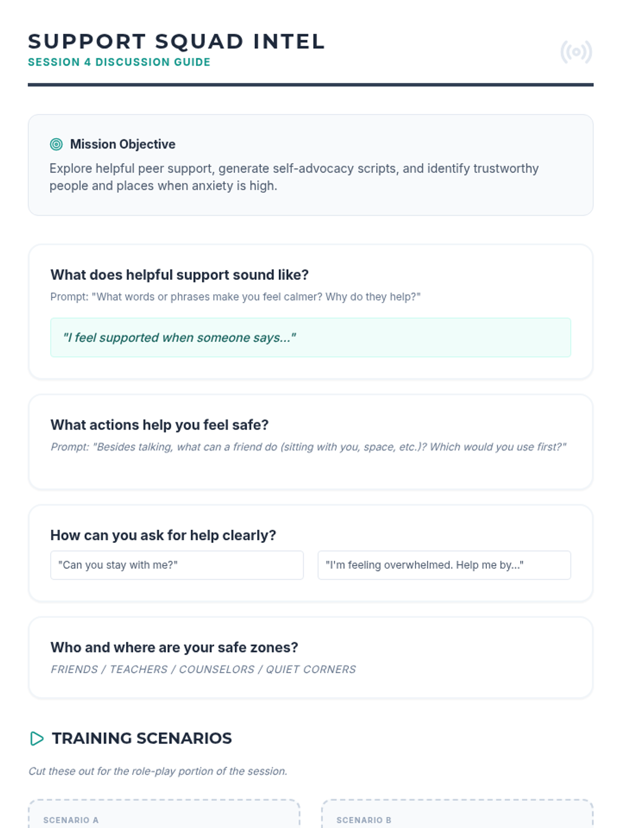Click the "Cut these out" role-play instruction
621x828 pixels.
pyautogui.click(x=158, y=771)
